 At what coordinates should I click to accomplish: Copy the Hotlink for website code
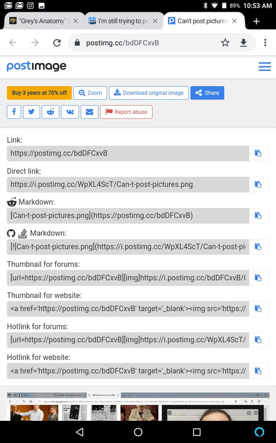(x=258, y=371)
